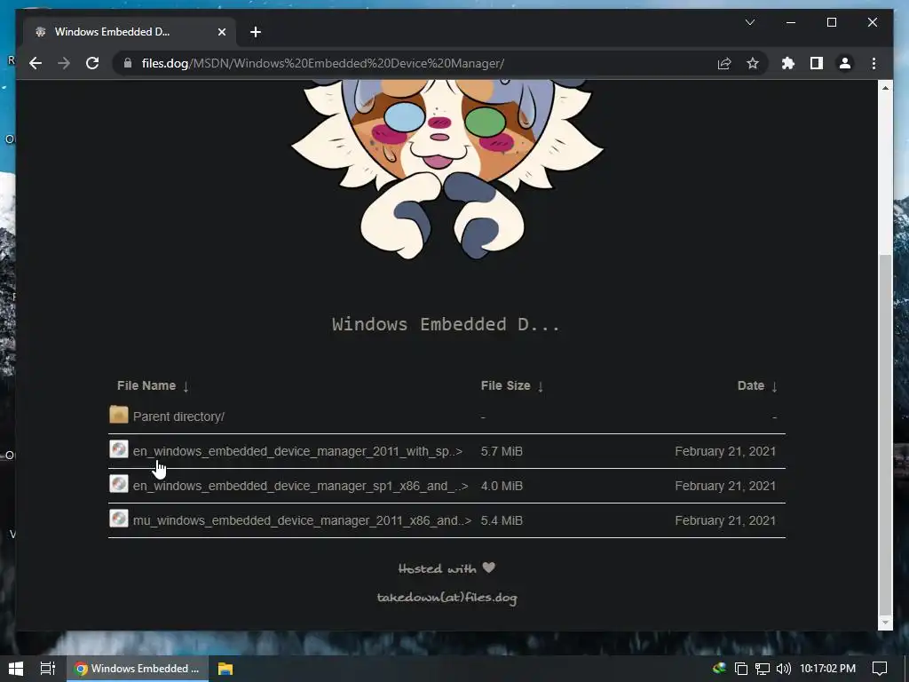This screenshot has width=909, height=682.
Task: Click the page scrollbar thumb
Action: 885,433
